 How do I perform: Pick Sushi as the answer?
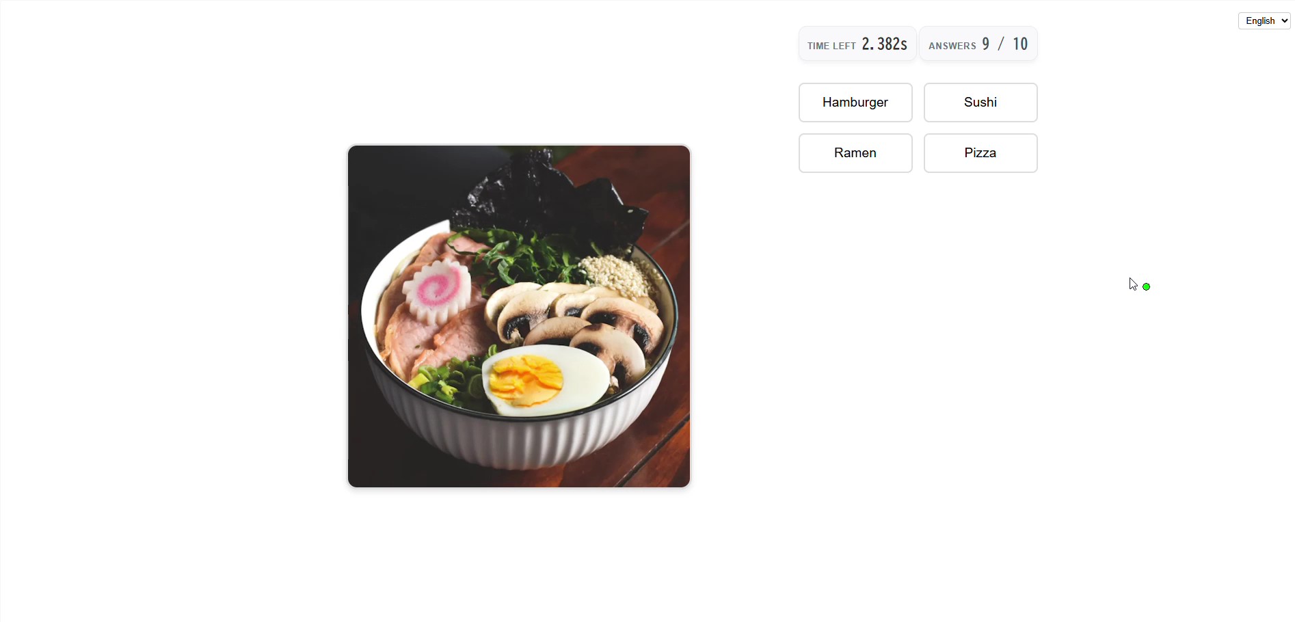[980, 103]
